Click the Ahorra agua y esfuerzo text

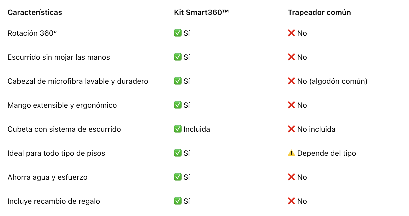(47, 177)
